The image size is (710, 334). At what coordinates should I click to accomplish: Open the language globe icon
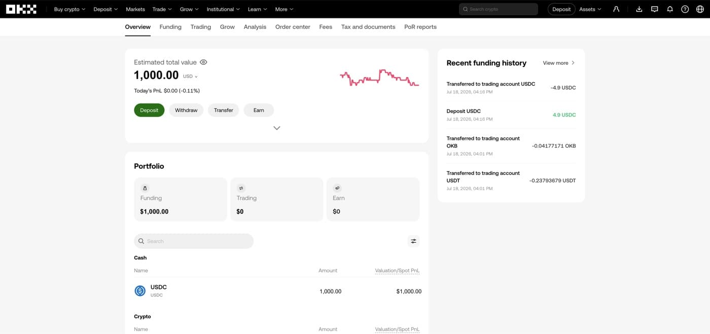[700, 9]
